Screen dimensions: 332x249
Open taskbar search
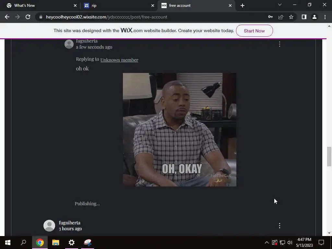[x=23, y=243]
